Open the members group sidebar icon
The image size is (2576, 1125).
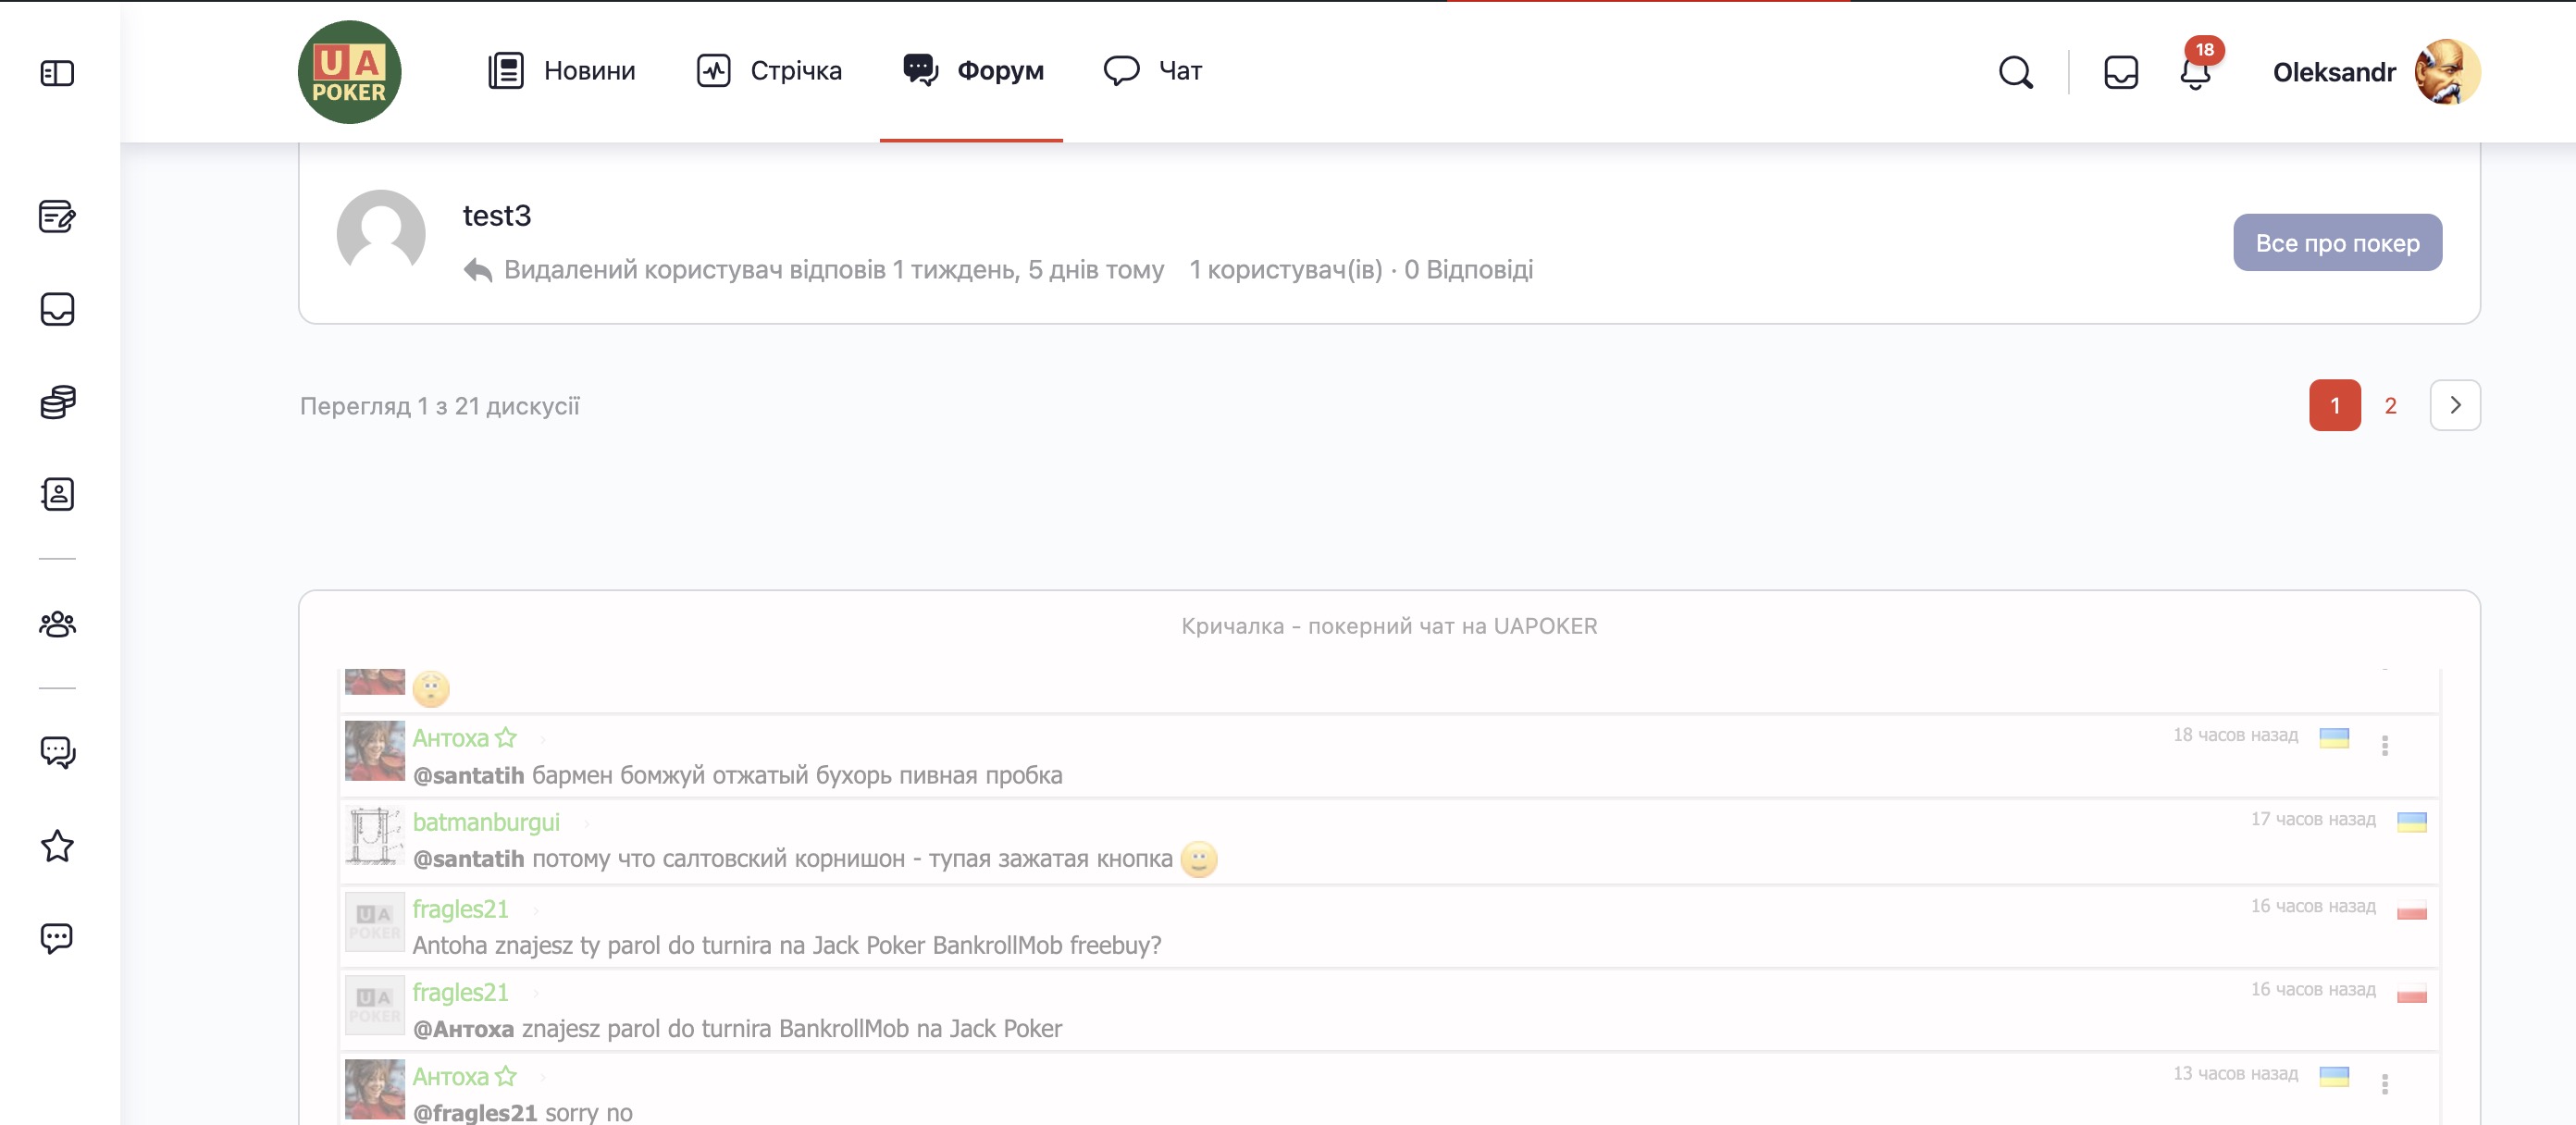57,624
